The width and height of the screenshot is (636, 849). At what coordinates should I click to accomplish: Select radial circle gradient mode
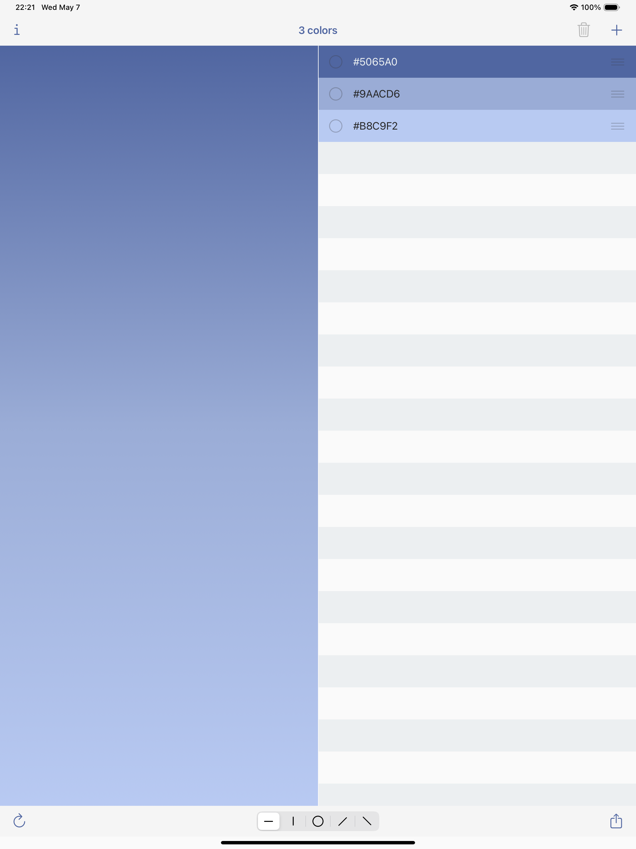pyautogui.click(x=318, y=821)
